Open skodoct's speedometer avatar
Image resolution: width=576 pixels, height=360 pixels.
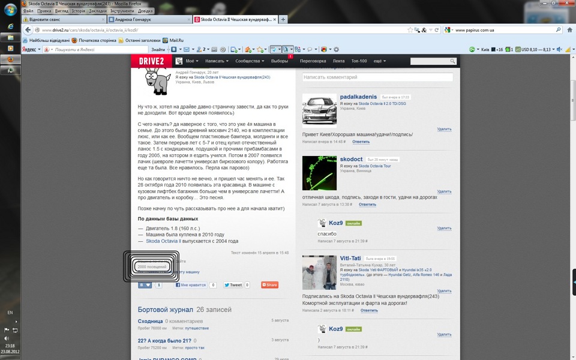point(319,173)
